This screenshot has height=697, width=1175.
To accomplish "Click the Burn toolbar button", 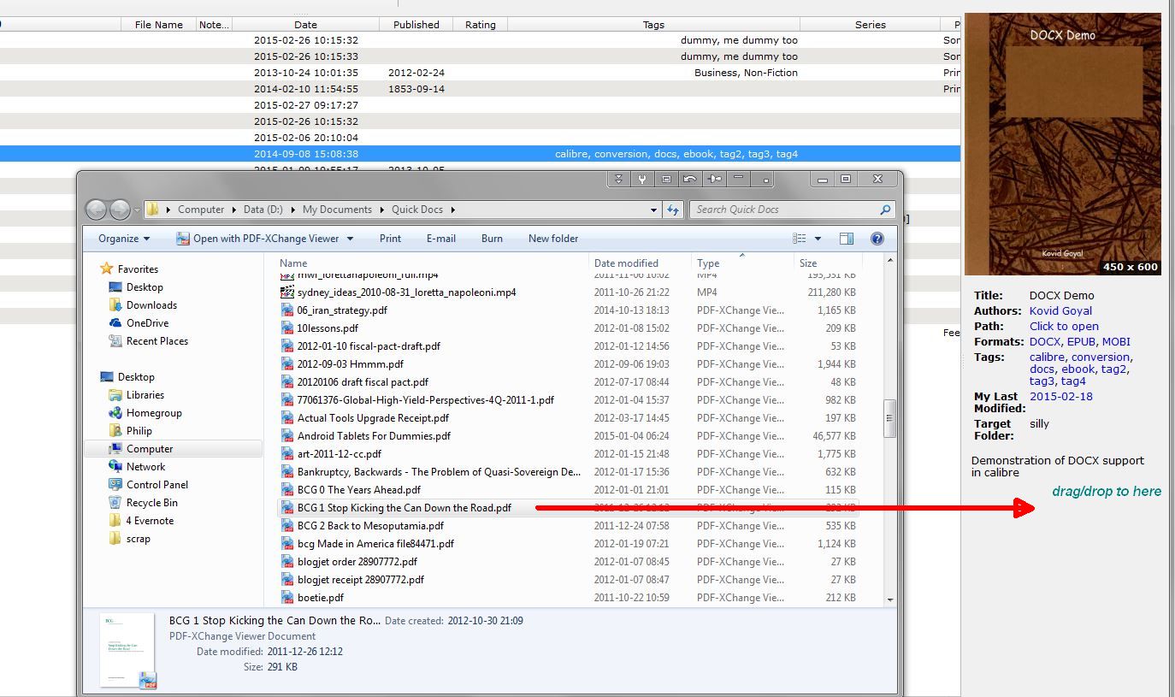I will coord(492,239).
